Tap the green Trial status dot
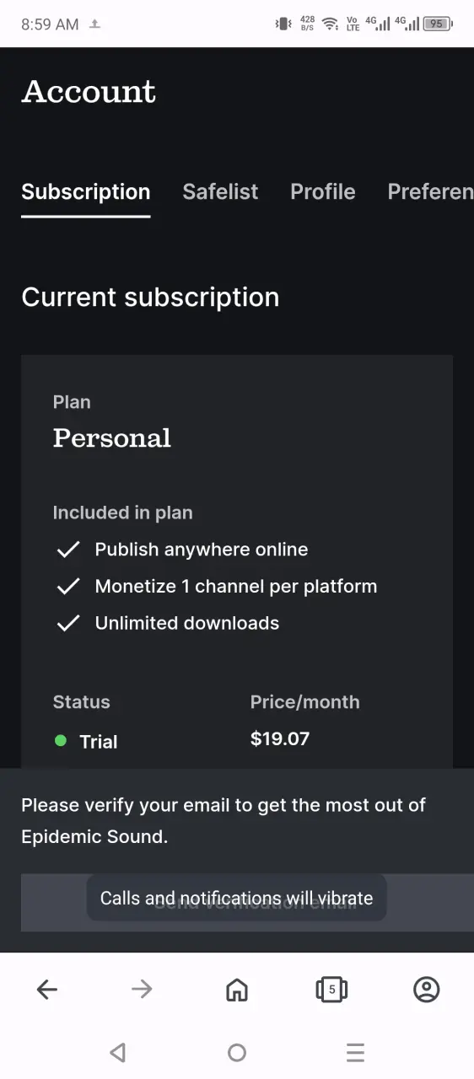474x1079 pixels. (x=61, y=741)
